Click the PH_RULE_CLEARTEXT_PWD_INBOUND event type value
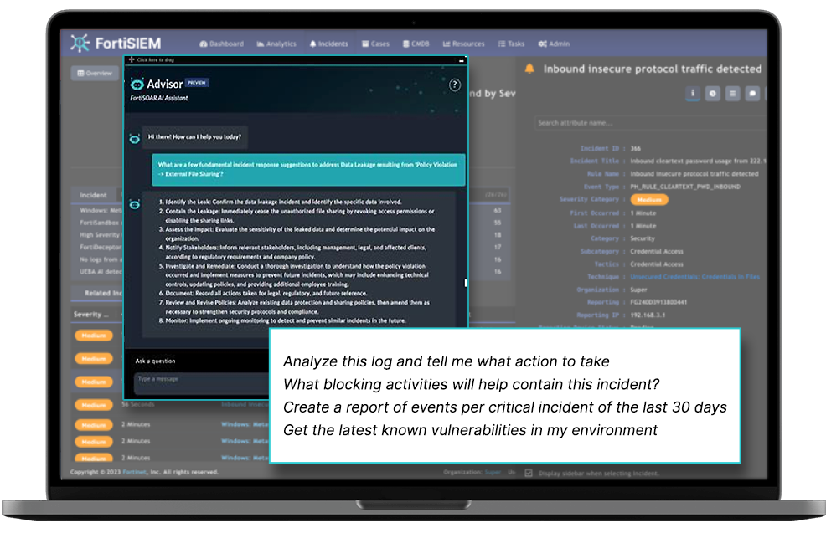 pos(684,187)
